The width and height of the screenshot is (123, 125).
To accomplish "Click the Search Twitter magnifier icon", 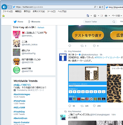I will (114, 22).
